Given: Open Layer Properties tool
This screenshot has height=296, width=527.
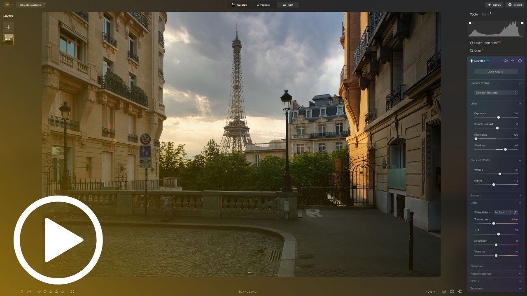Looking at the screenshot, I should pyautogui.click(x=485, y=43).
